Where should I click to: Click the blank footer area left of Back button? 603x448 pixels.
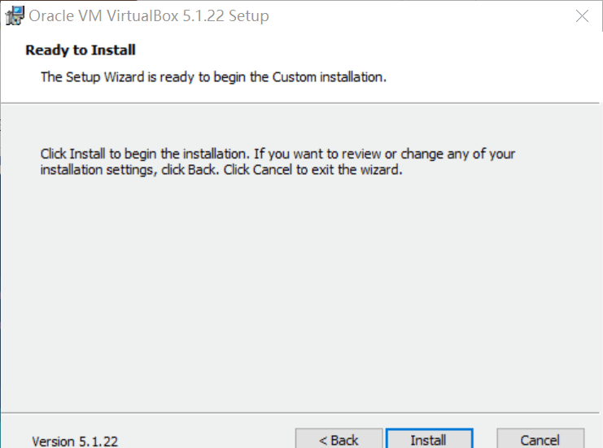click(203, 439)
